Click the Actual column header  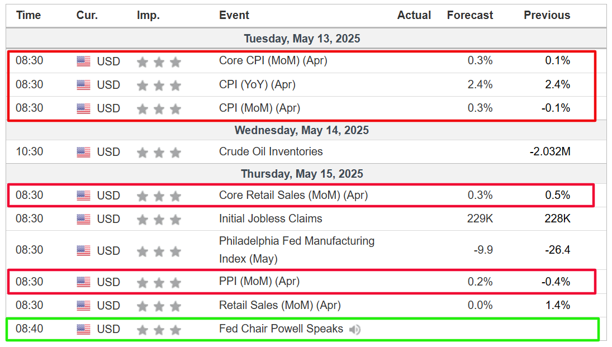click(x=414, y=15)
